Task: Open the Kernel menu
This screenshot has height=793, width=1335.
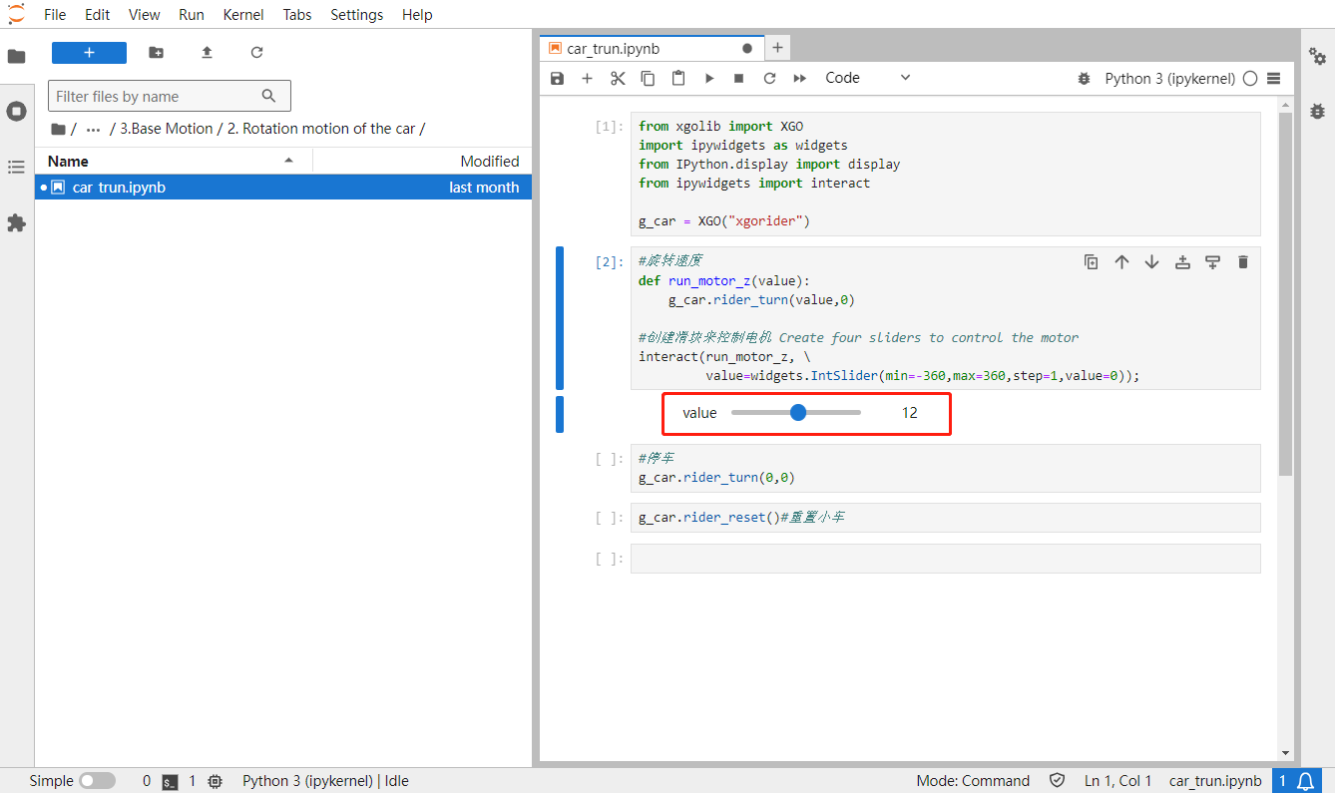Action: click(x=243, y=14)
